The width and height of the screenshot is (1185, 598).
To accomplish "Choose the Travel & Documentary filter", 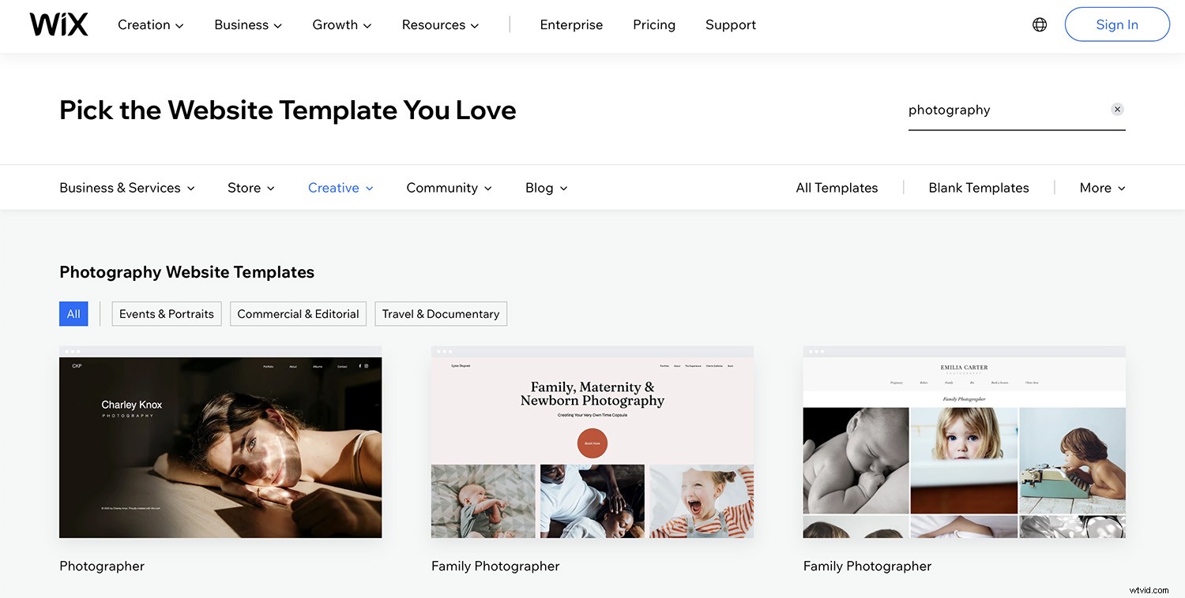I will tap(441, 313).
